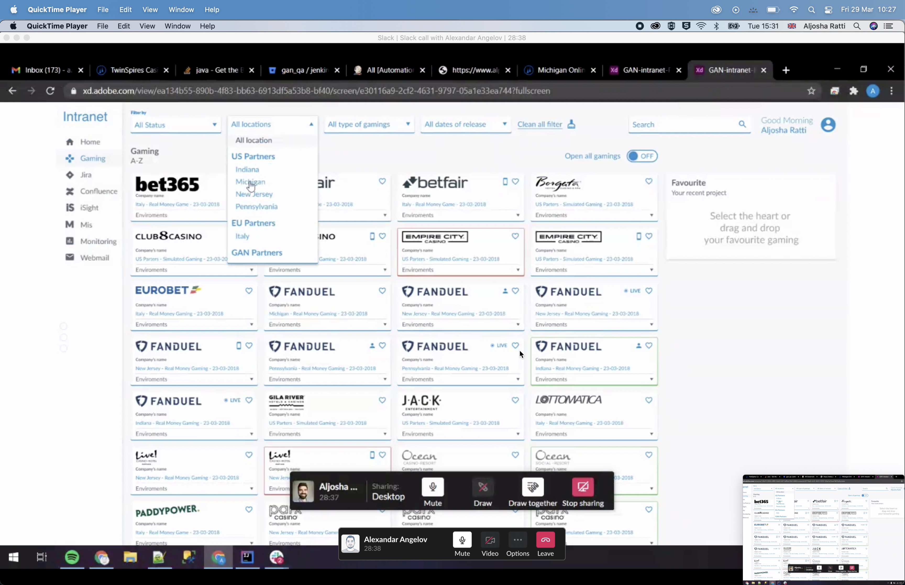Toggle the heart on the Lottomatica card
The width and height of the screenshot is (905, 585).
[x=648, y=400]
